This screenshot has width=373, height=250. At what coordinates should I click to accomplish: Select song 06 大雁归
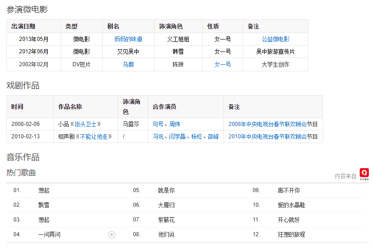(166, 205)
